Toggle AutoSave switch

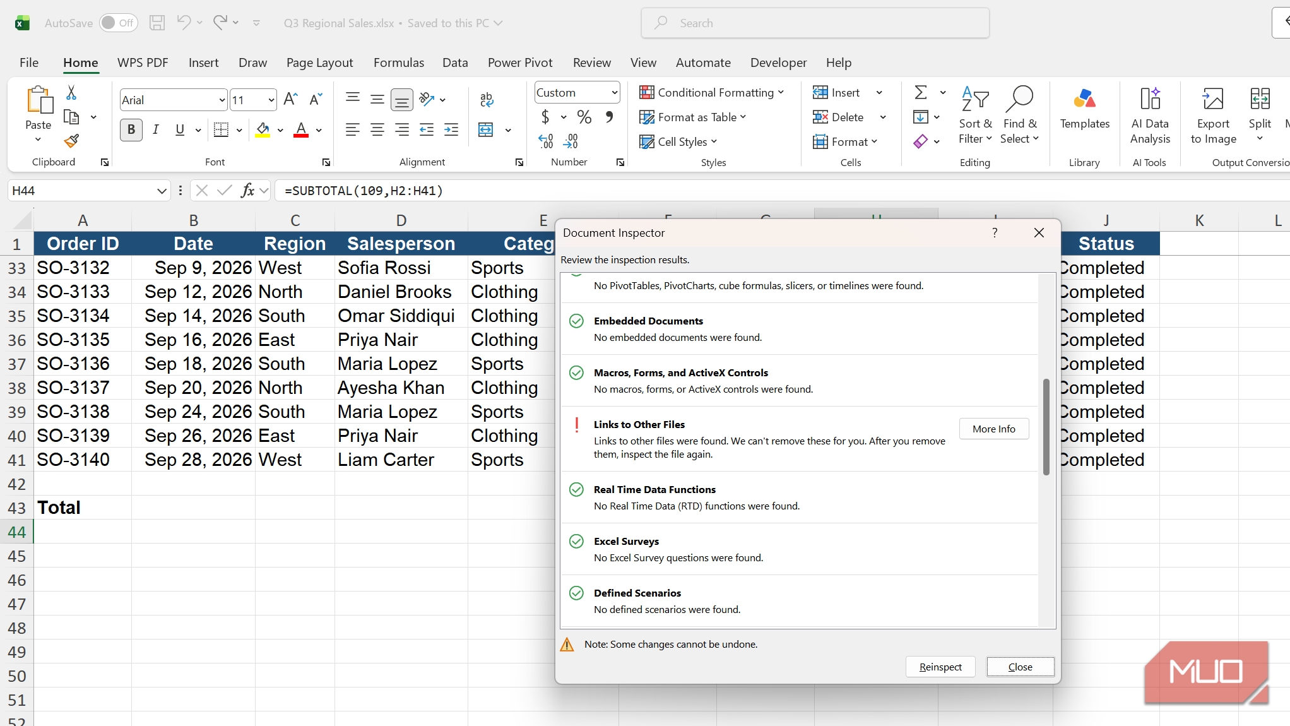click(x=118, y=23)
